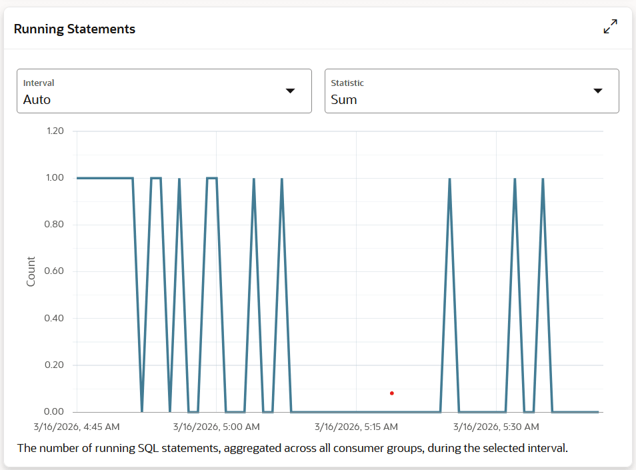The image size is (636, 470).
Task: Click the 0.00 y-axis value
Action: coord(54,411)
